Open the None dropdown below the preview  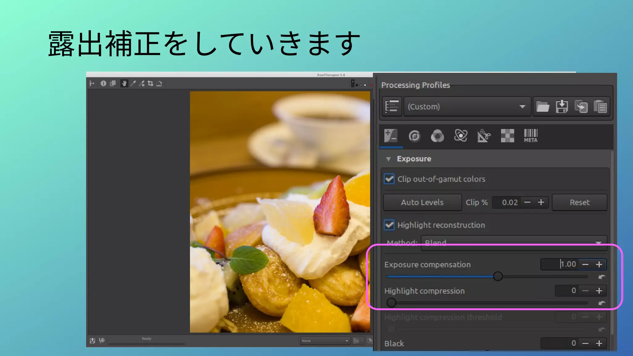coord(325,341)
